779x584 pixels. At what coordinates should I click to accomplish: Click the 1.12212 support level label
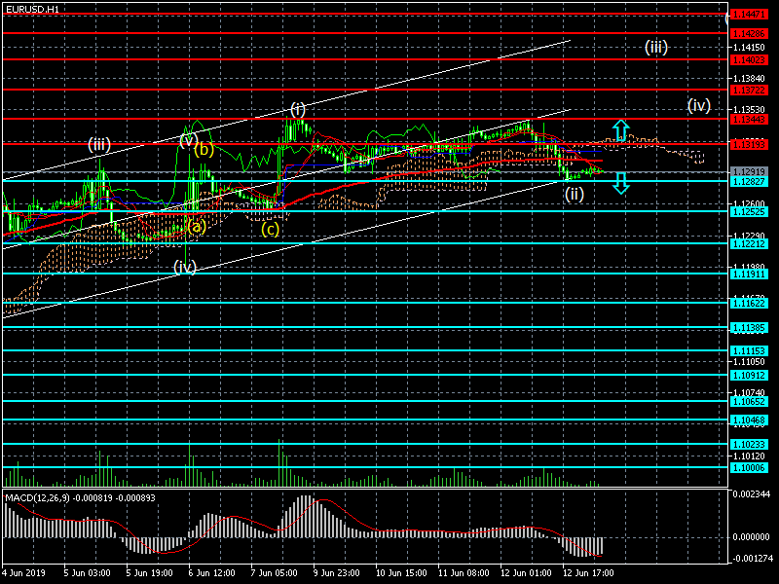pyautogui.click(x=749, y=244)
